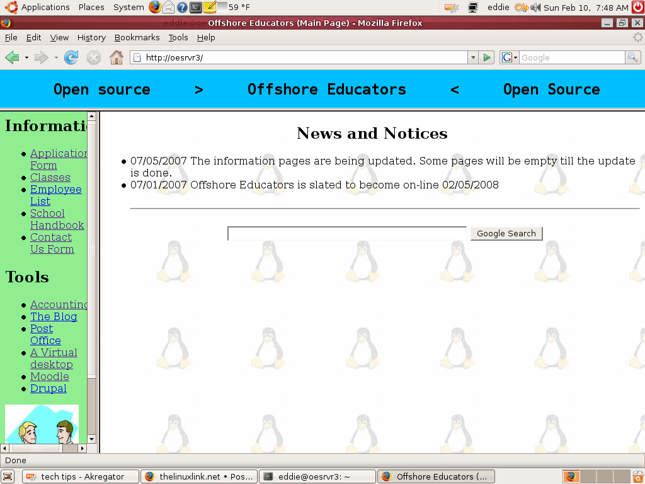
Task: Click the page's Google search text field
Action: 347,233
